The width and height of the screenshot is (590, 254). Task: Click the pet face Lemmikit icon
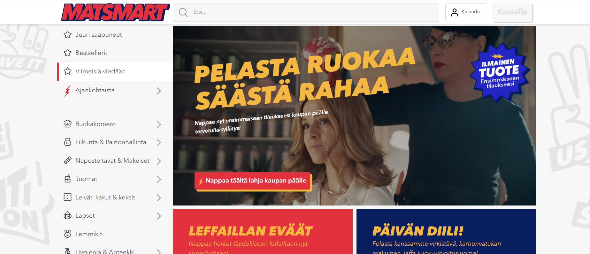coord(67,234)
